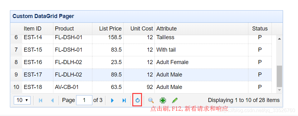Screen dimensions: 298x116
Task: Click the green plus add icon
Action: pos(163,100)
